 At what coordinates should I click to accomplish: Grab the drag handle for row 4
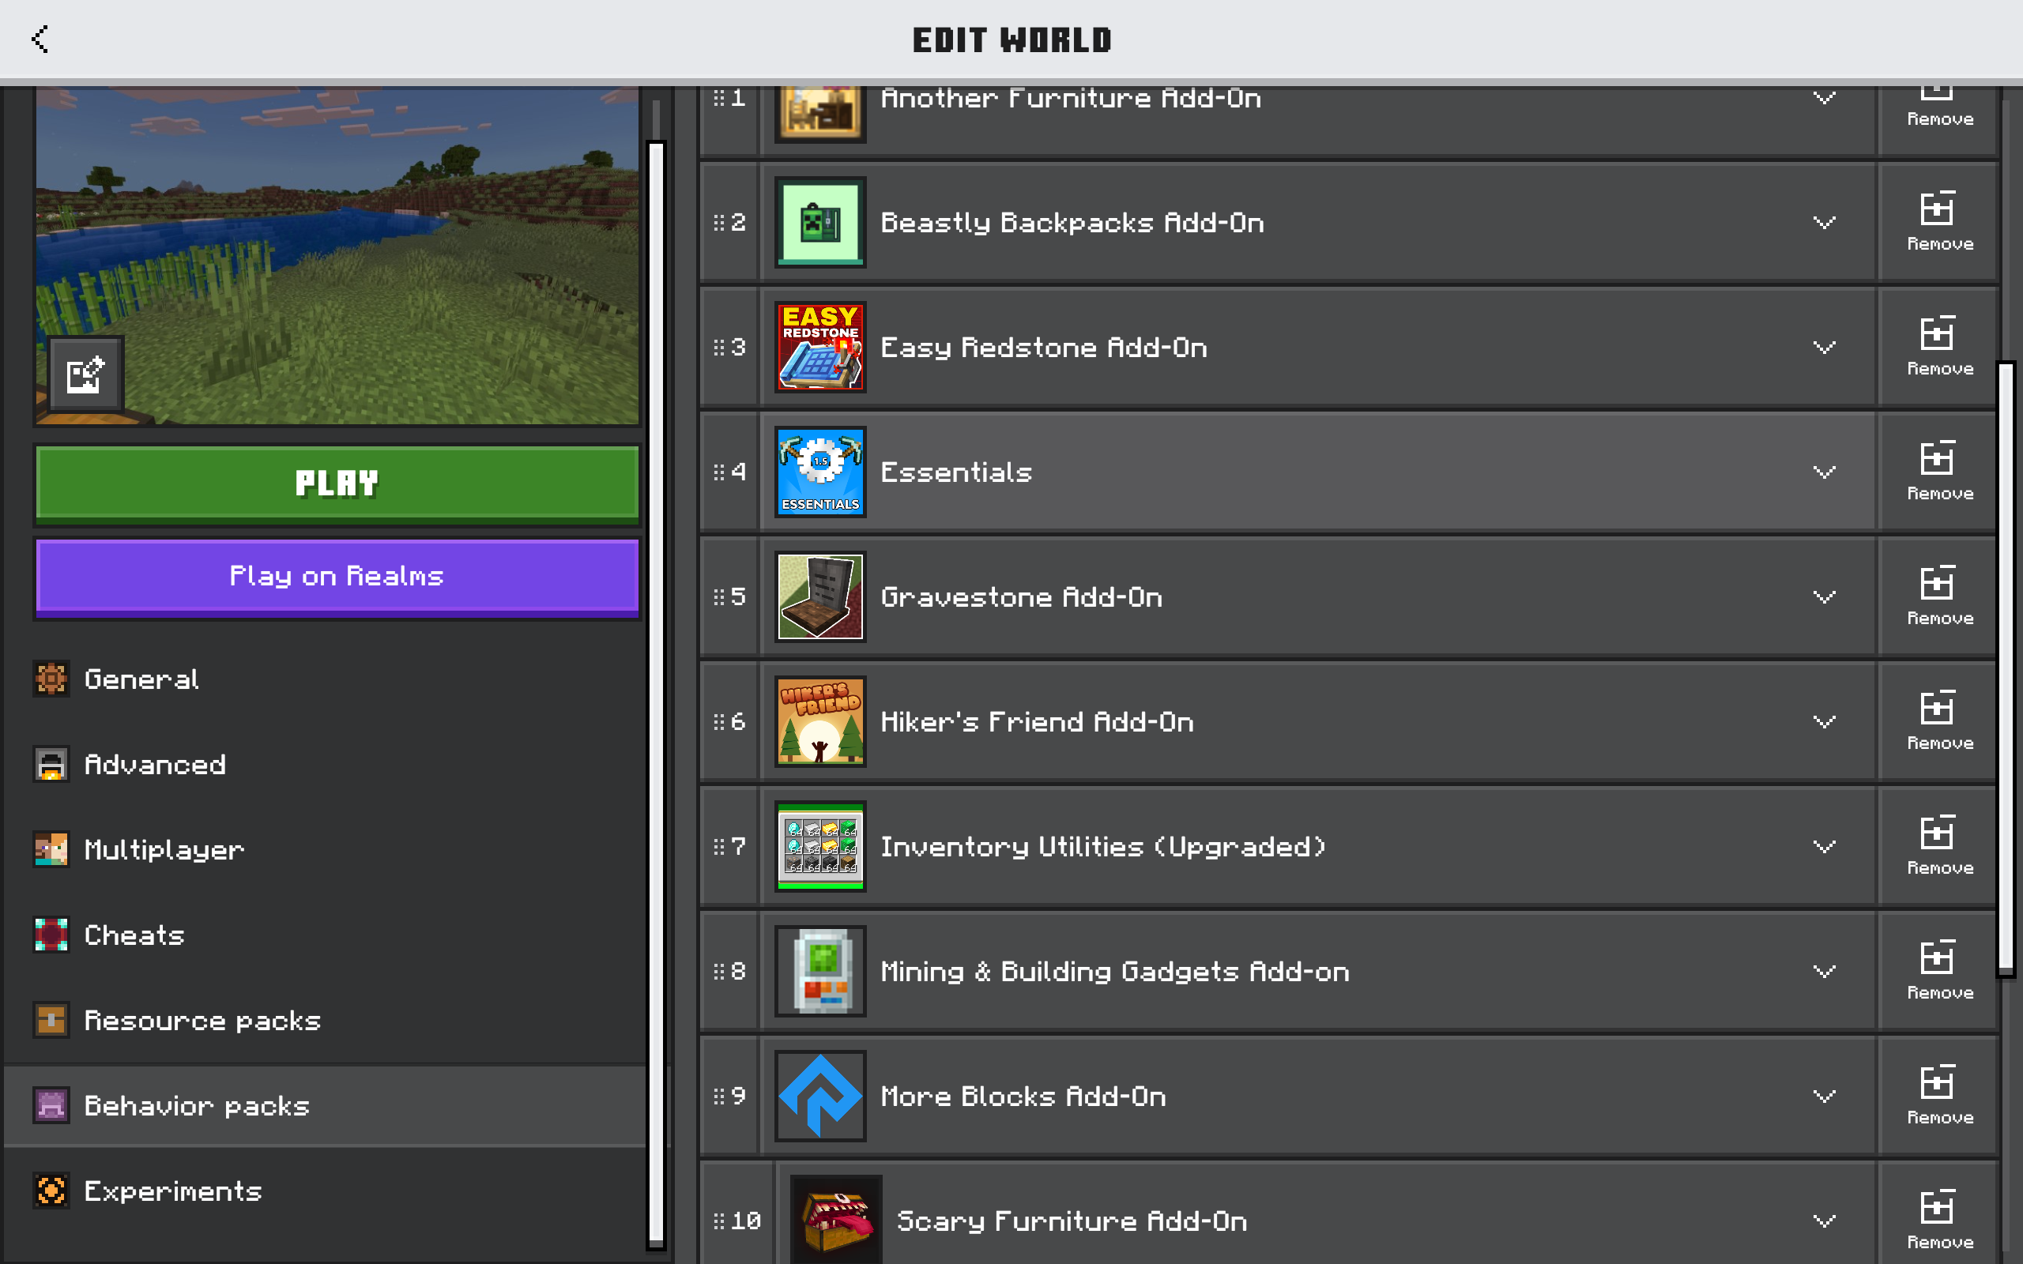719,472
